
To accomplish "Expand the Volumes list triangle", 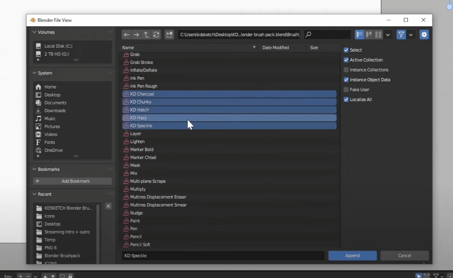I will tap(38, 60).
